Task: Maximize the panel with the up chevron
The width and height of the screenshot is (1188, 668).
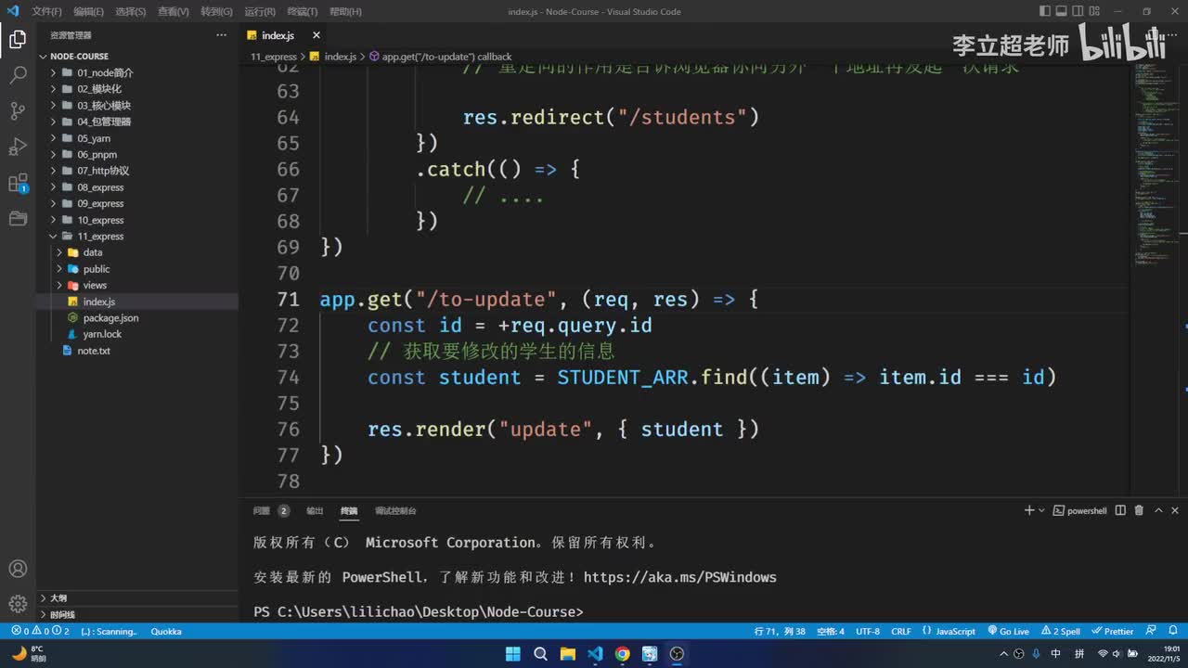Action: (x=1157, y=510)
